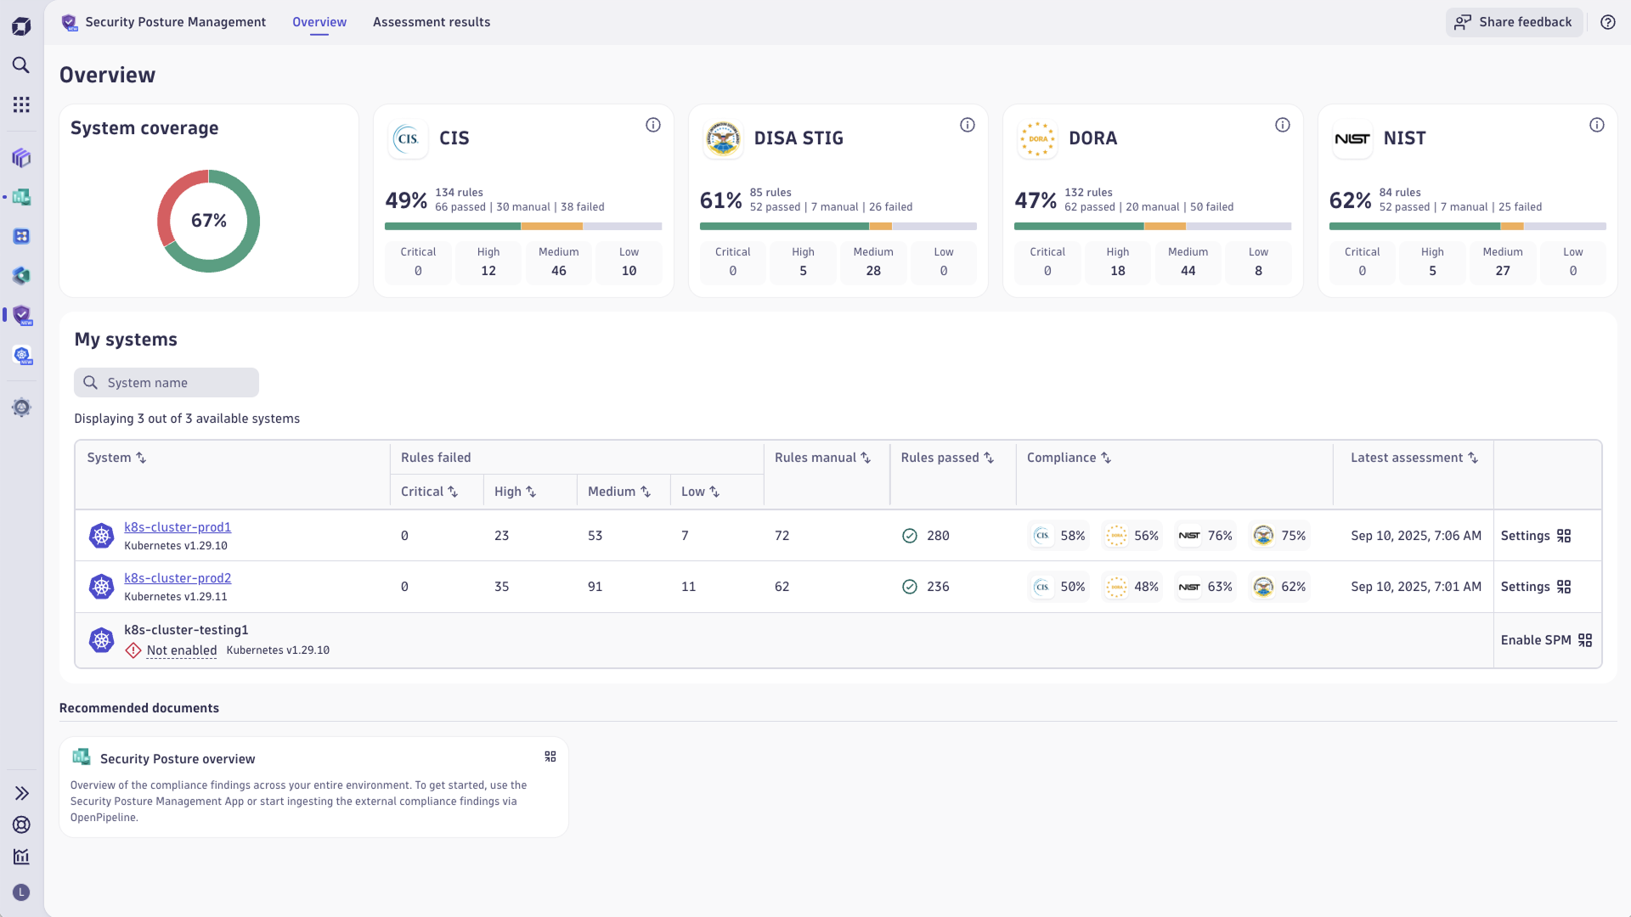Select the Overview tab
Viewport: 1631px width, 917px height.
pyautogui.click(x=319, y=22)
